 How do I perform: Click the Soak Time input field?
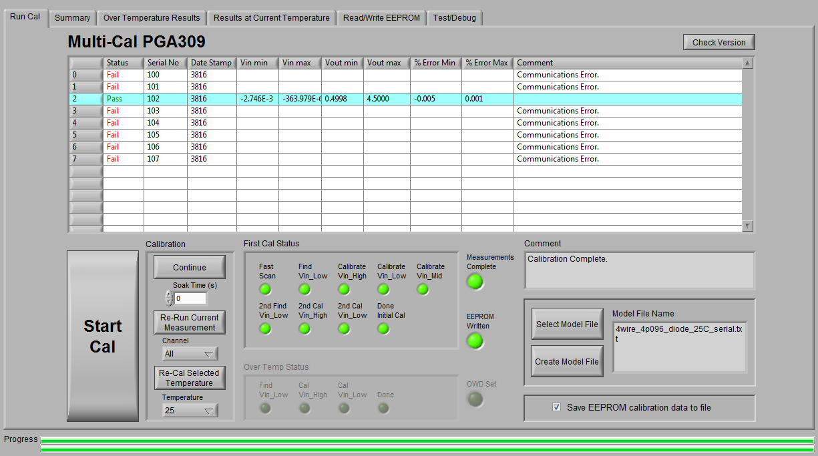click(x=190, y=298)
